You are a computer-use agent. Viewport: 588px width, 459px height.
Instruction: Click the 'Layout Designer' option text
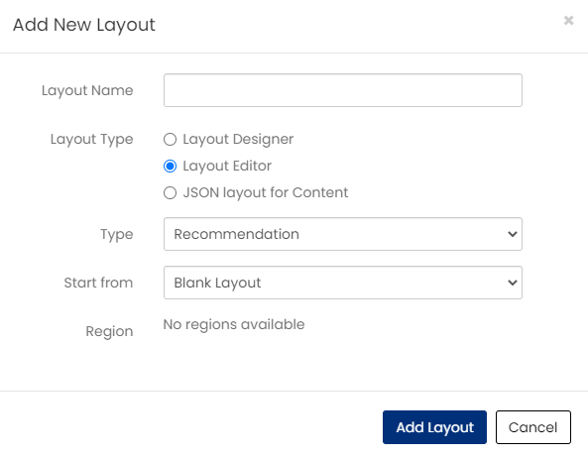(x=238, y=140)
